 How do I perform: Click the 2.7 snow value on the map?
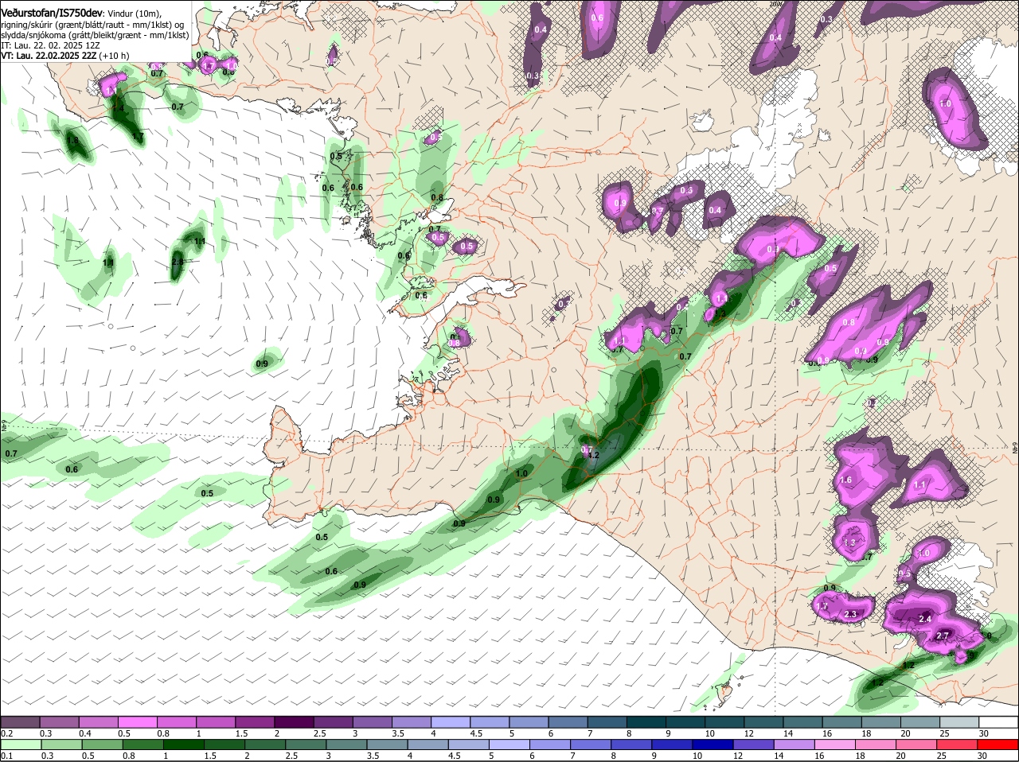(943, 636)
